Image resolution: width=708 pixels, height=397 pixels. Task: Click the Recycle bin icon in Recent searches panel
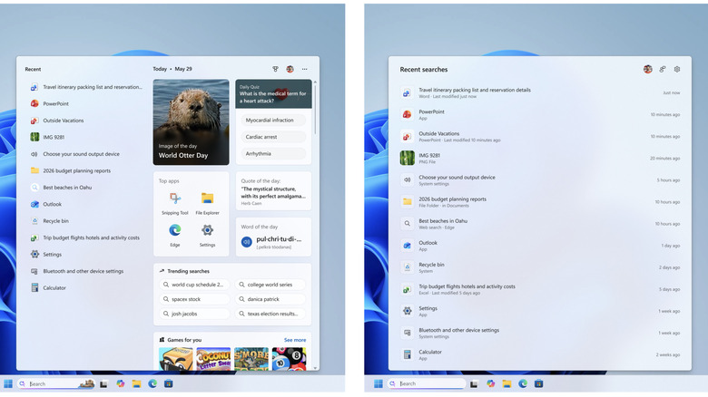(407, 267)
